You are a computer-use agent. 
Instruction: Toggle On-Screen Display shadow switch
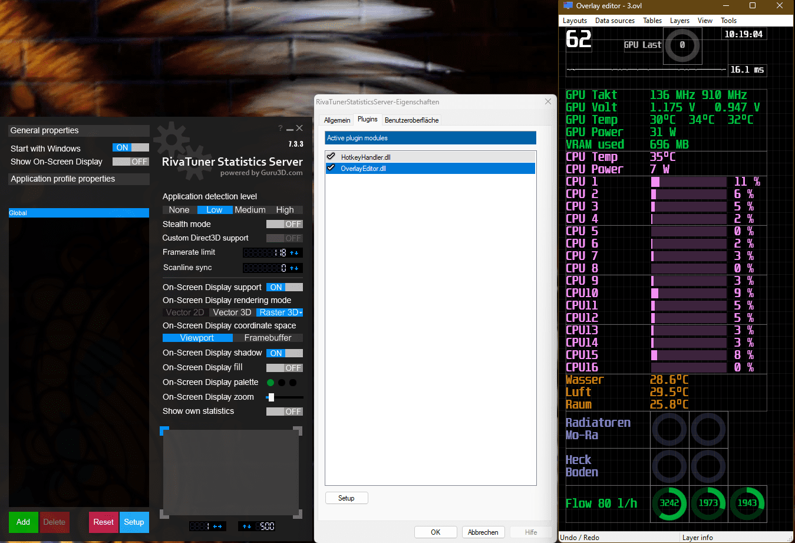tap(285, 353)
